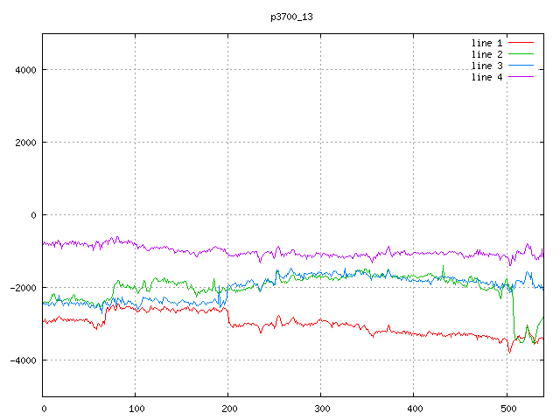Click the 300 x-axis tick label
This screenshot has height=420, width=560.
[x=321, y=408]
